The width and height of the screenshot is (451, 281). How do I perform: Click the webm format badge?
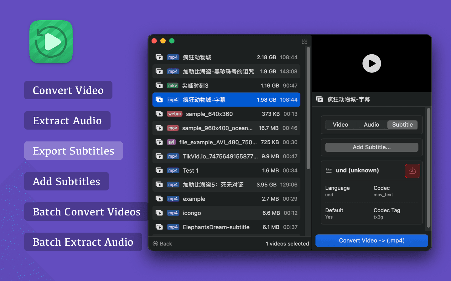pyautogui.click(x=174, y=114)
